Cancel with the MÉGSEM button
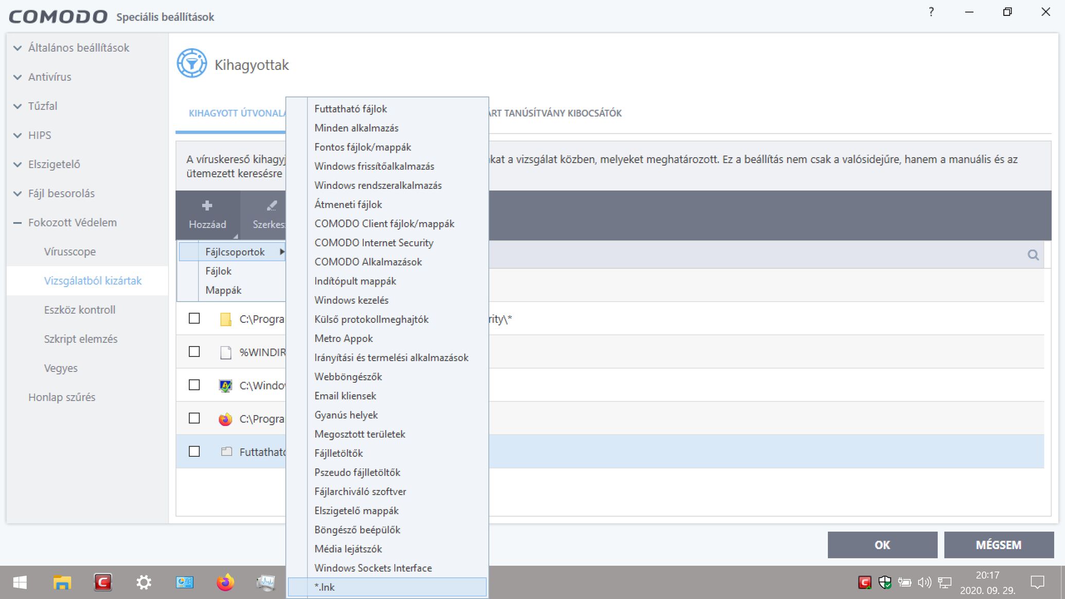 (999, 544)
